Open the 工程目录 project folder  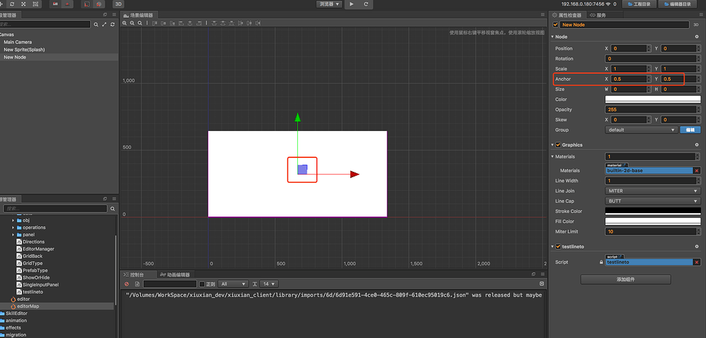pyautogui.click(x=639, y=4)
